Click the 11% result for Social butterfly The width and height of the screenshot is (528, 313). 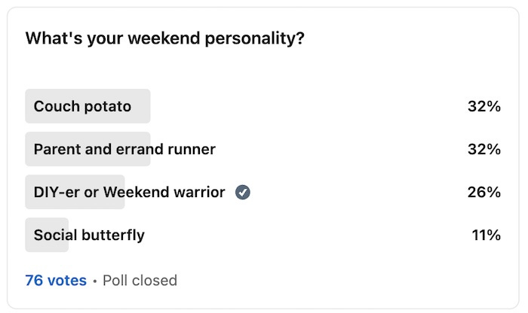coord(486,235)
